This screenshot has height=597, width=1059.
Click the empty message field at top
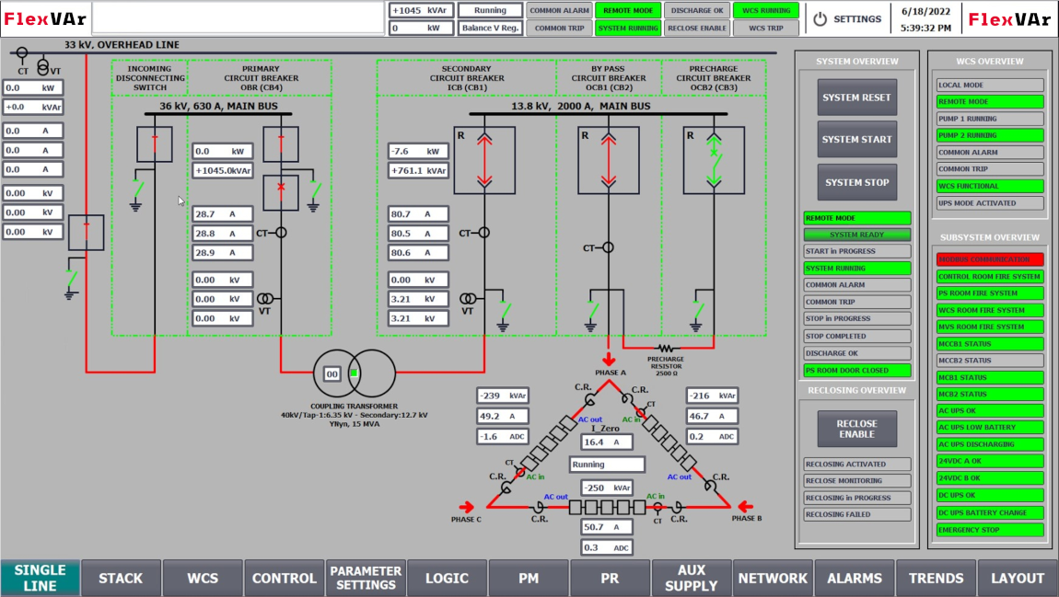click(x=239, y=18)
